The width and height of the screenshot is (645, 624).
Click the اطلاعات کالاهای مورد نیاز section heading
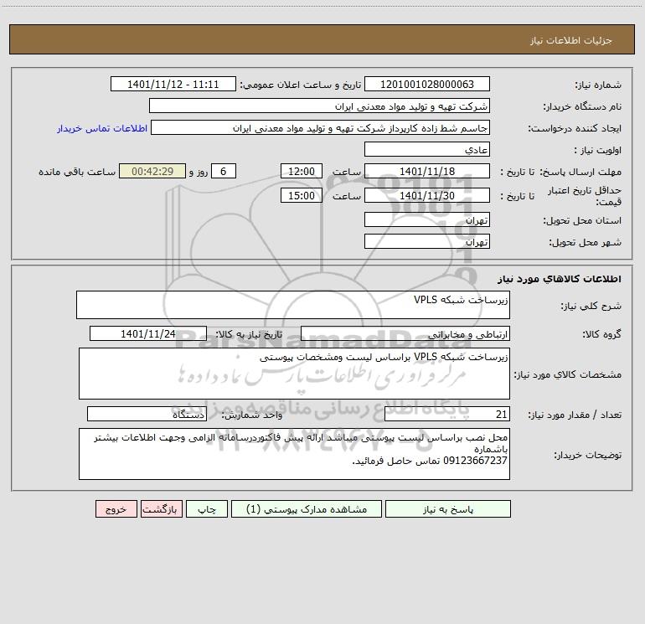559,279
